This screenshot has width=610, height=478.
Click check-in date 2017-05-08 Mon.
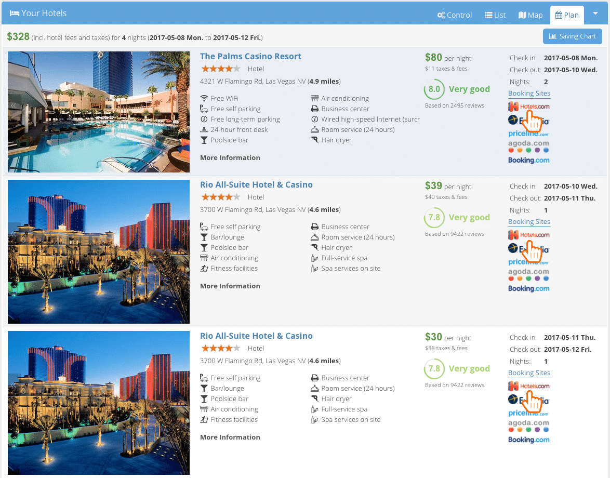571,58
